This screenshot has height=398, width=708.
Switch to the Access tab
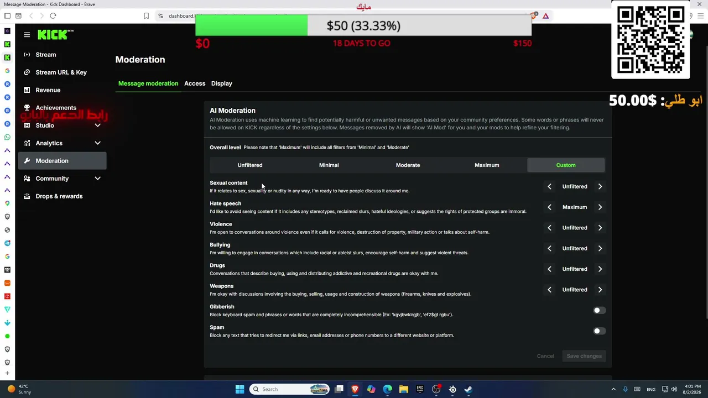coord(195,83)
